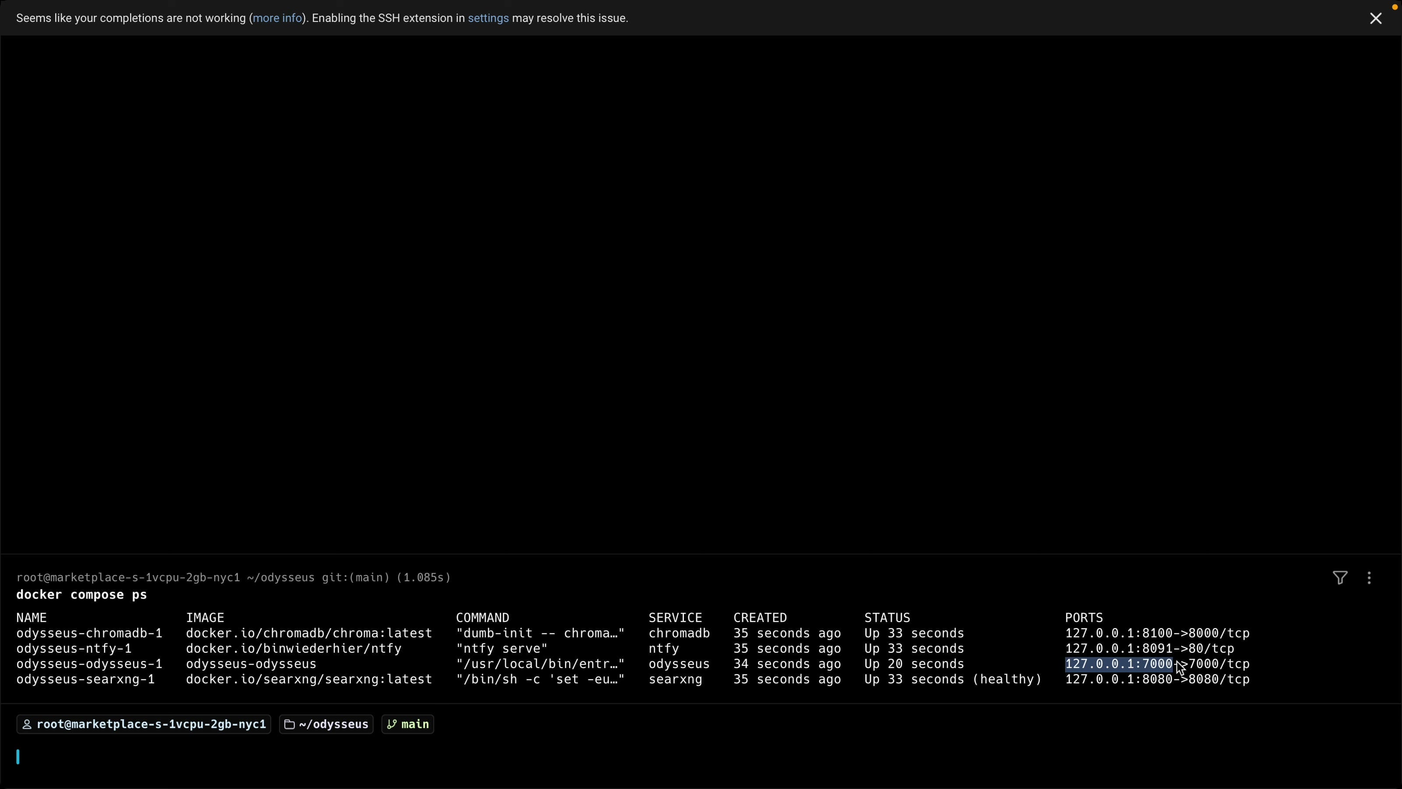Click the block filter funnel icon
Viewport: 1402px width, 789px height.
[x=1340, y=578]
